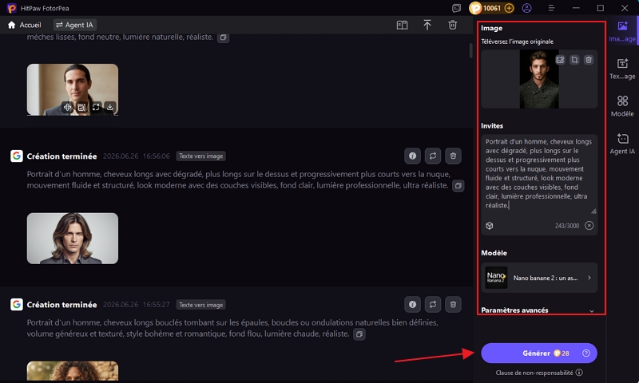Click the Générer button
This screenshot has width=639, height=383.
[538, 353]
